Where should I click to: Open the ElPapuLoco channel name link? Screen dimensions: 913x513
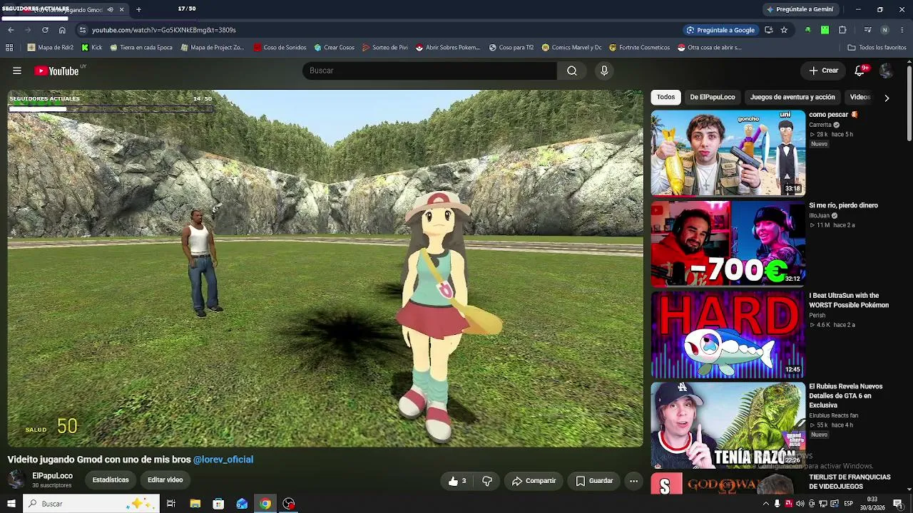pyautogui.click(x=52, y=476)
